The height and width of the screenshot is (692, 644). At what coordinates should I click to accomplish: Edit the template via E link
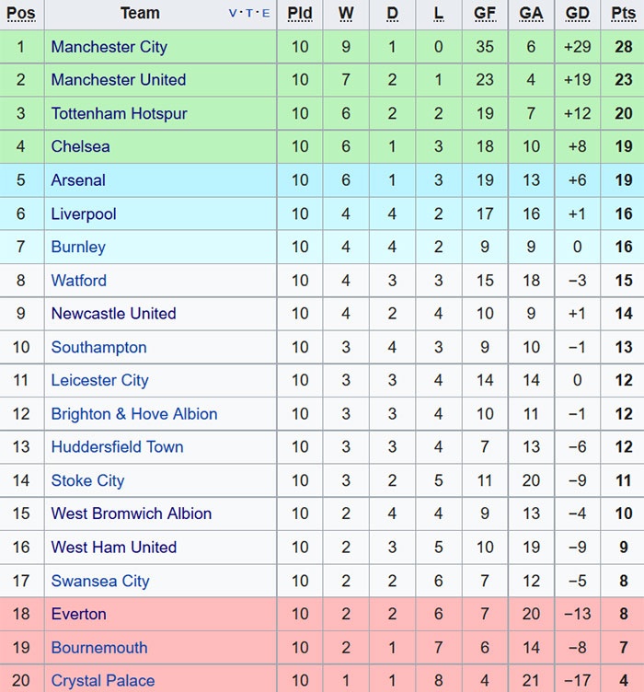(266, 14)
